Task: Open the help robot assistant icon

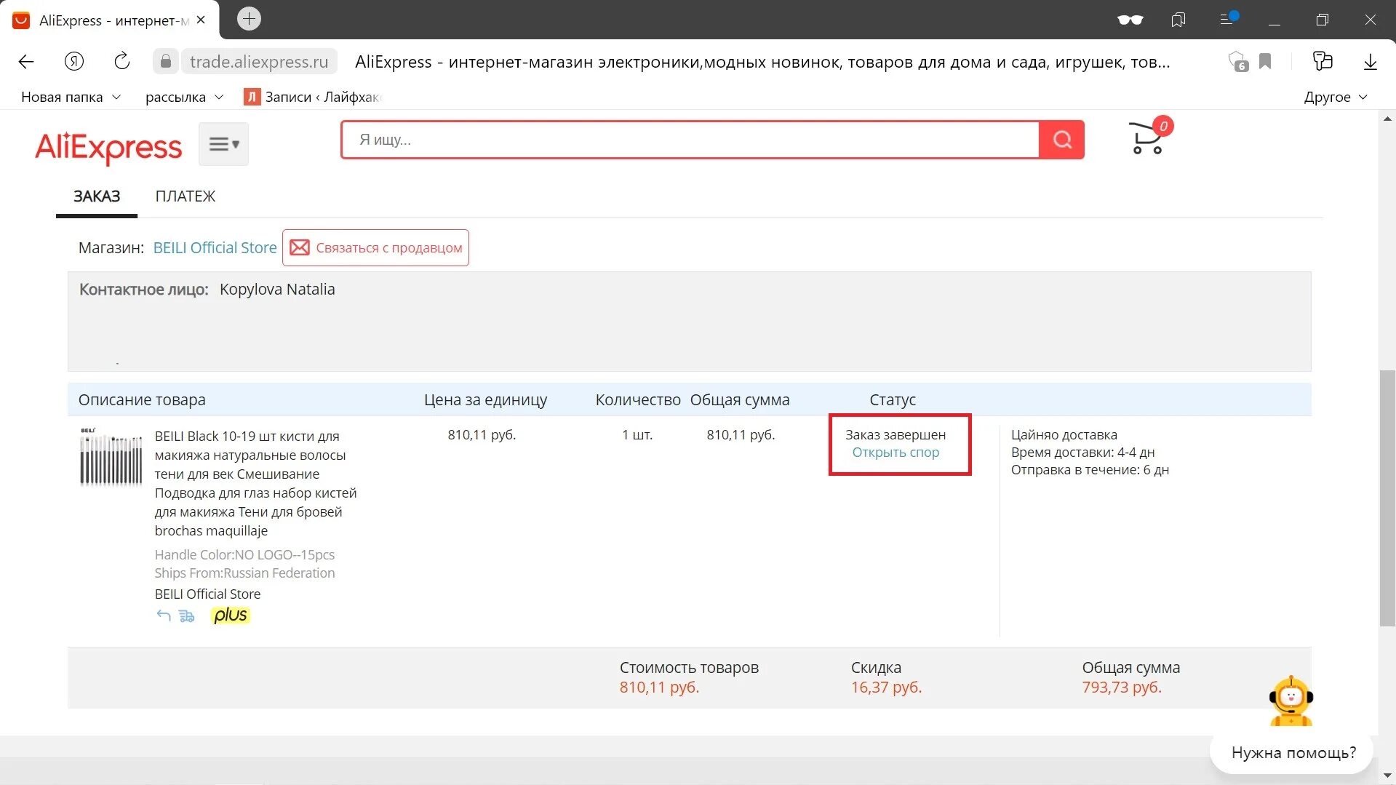Action: click(1291, 701)
